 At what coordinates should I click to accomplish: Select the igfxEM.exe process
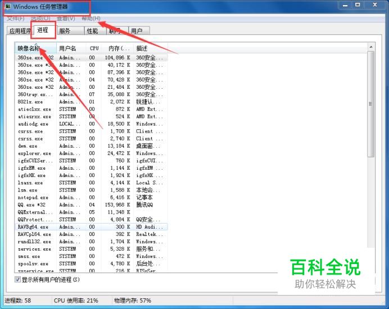point(91,168)
